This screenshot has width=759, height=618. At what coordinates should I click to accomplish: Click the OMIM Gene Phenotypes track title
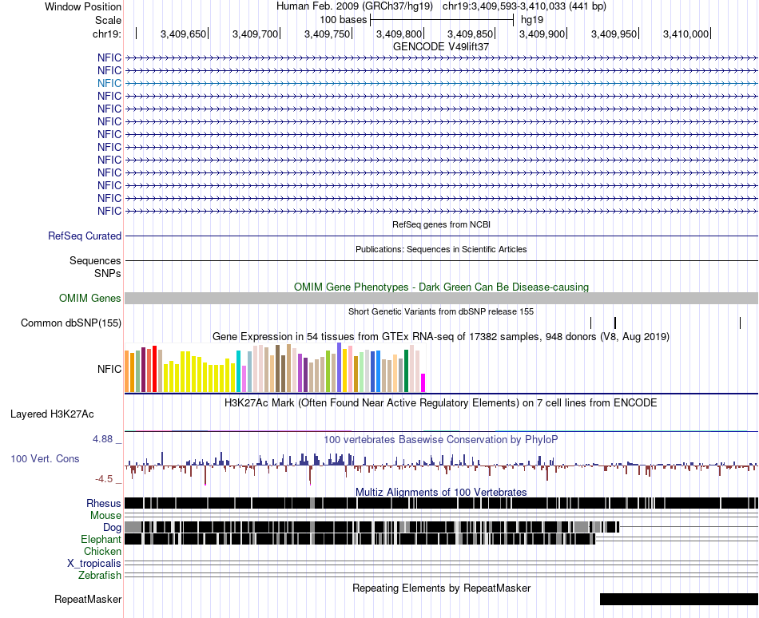point(441,287)
